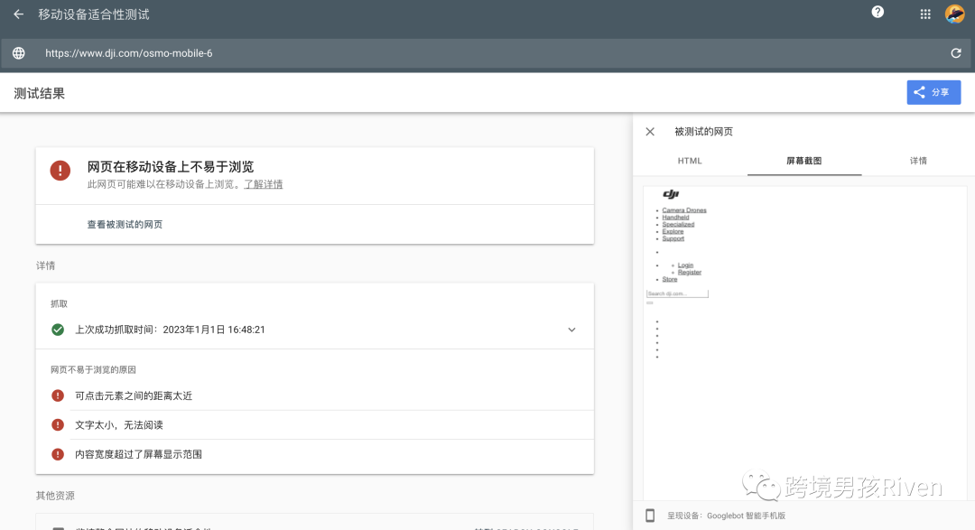Click the 移动设备适合性测试 title
This screenshot has height=530, width=975.
94,14
